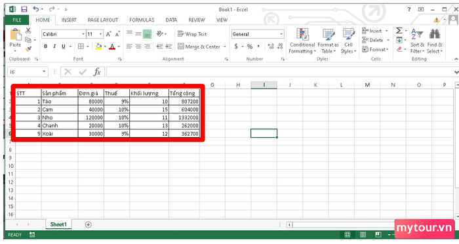The width and height of the screenshot is (459, 244).
Task: Click Increase Indent icon
Action: (169, 47)
